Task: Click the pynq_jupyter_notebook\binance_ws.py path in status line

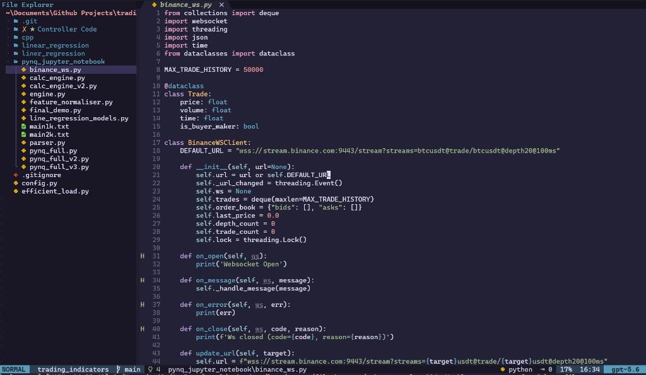Action: tap(237, 369)
